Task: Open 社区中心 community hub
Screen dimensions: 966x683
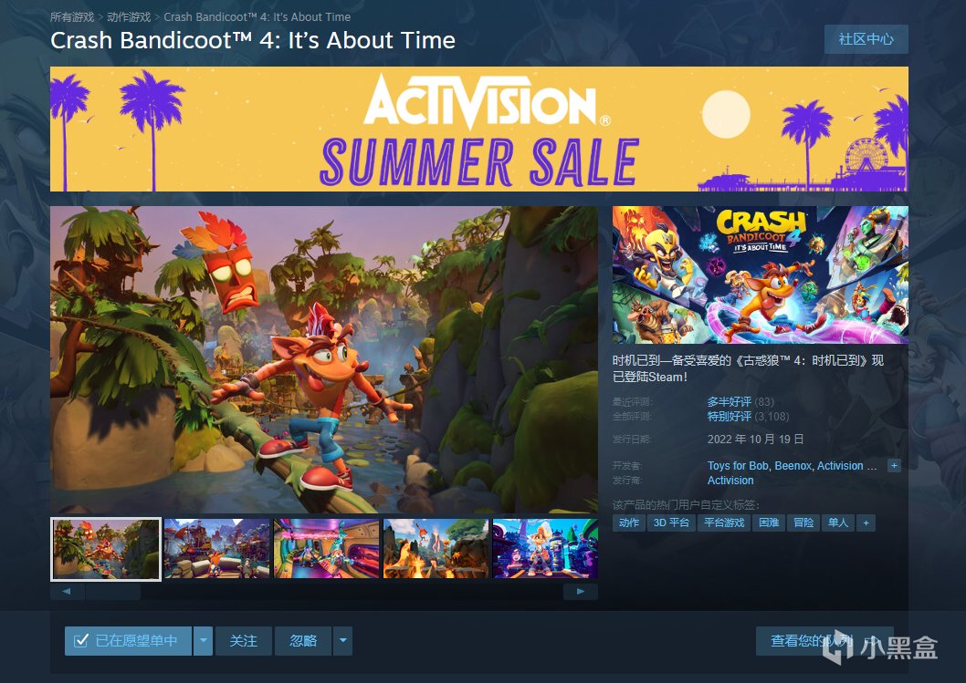Action: (866, 39)
